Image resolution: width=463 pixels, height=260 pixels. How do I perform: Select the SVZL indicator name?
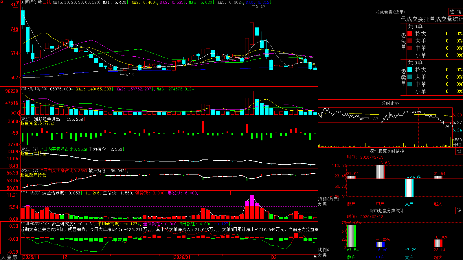coord(25,149)
